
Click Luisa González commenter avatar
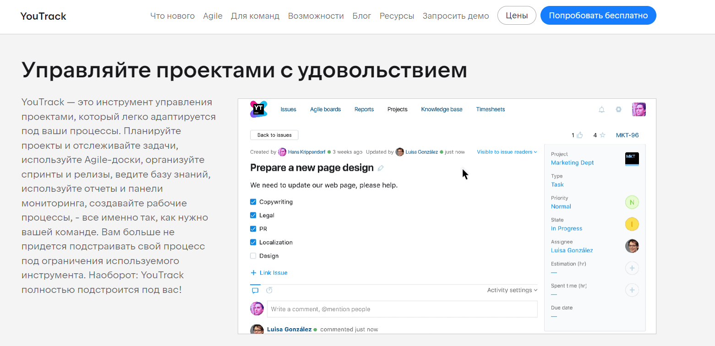[x=257, y=329]
